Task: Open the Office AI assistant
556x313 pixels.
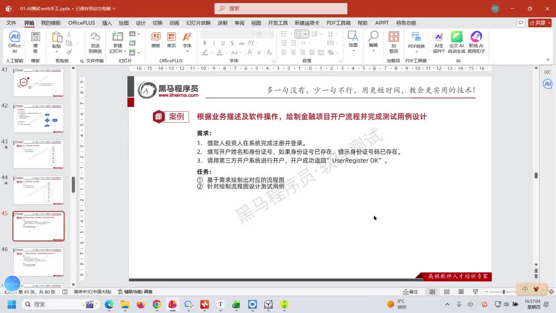Action: 14,42
